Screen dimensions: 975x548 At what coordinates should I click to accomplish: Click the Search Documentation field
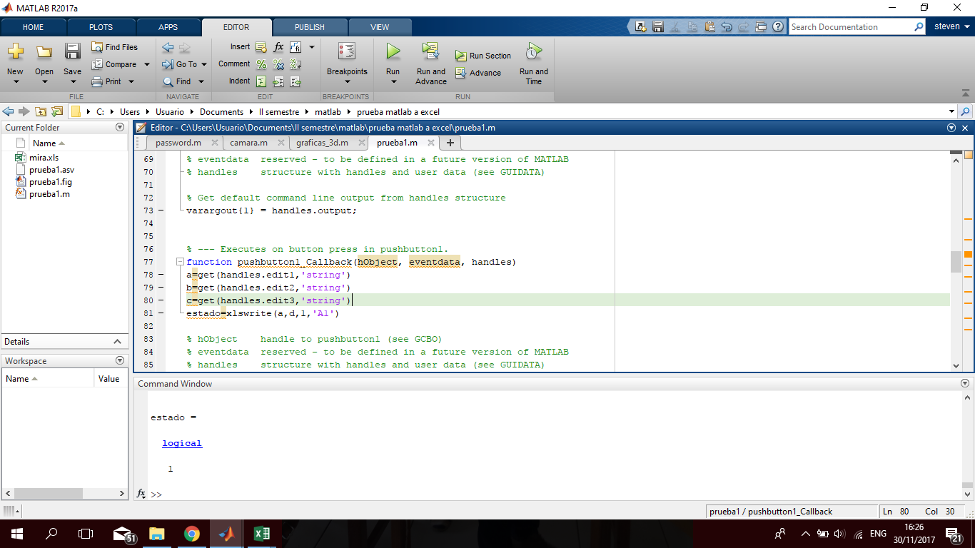click(x=851, y=26)
